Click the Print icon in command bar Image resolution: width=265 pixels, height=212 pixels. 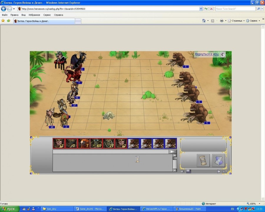[x=221, y=21]
